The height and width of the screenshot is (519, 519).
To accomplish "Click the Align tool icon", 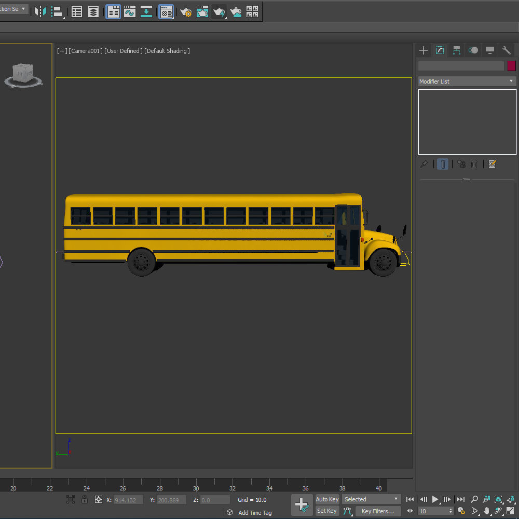I will 58,11.
